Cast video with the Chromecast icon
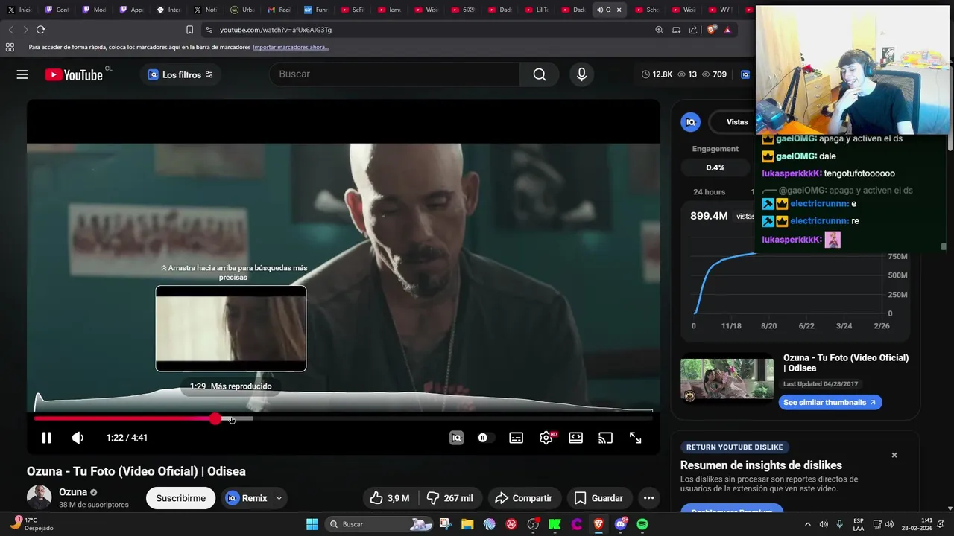 point(605,438)
